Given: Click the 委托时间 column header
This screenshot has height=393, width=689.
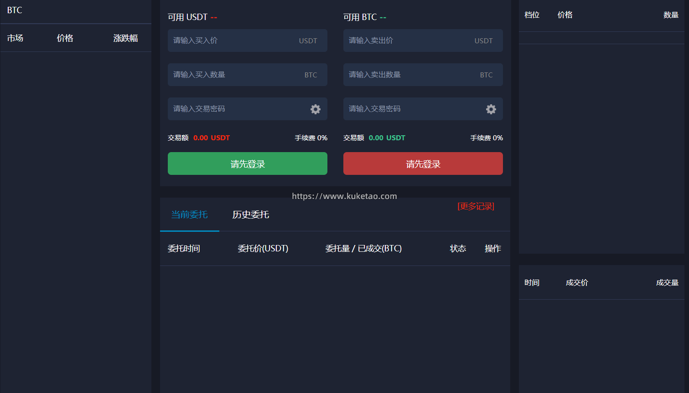Looking at the screenshot, I should pos(184,249).
